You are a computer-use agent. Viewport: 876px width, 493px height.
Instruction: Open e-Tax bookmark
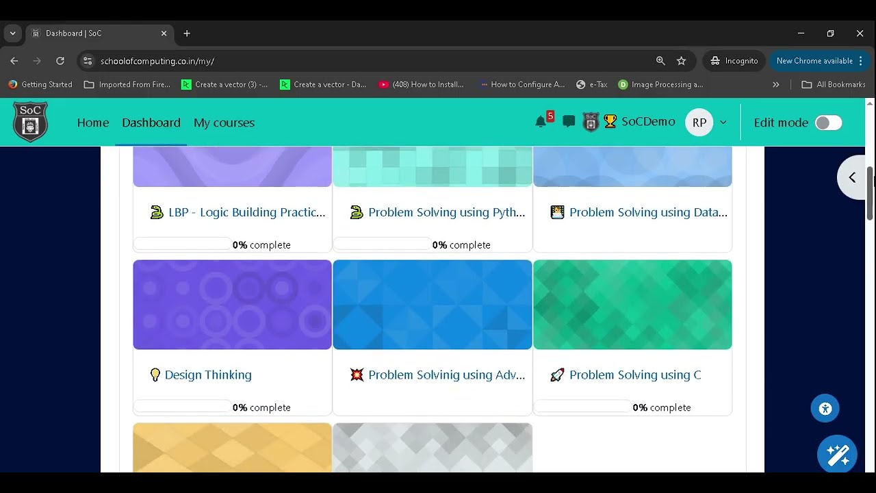[x=592, y=84]
